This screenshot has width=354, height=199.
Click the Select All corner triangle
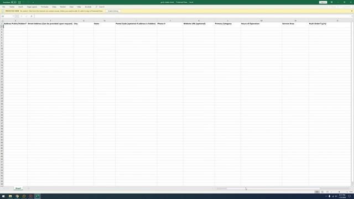[2, 21]
